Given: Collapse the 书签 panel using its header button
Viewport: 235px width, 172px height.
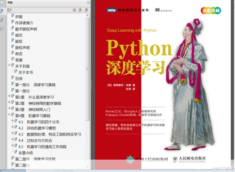Looking at the screenshot, I should point(88,2).
